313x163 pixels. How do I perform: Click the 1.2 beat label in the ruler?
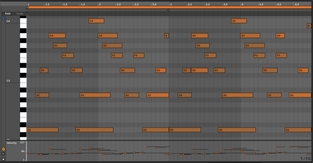[x=47, y=4]
